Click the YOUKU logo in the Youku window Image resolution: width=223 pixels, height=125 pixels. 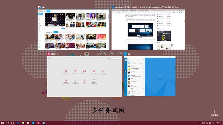tap(42, 11)
